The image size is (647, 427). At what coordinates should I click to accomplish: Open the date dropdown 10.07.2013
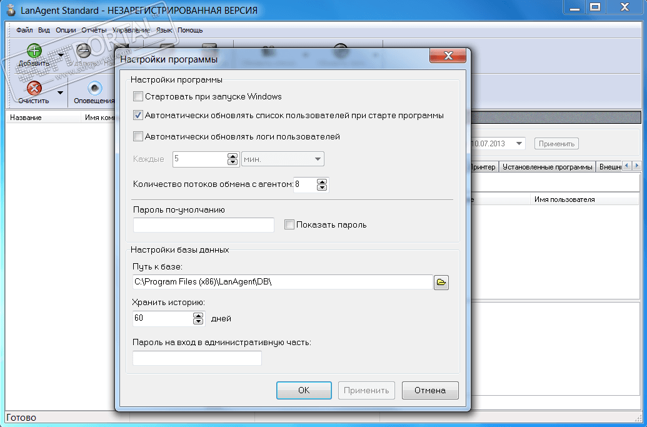pos(519,144)
